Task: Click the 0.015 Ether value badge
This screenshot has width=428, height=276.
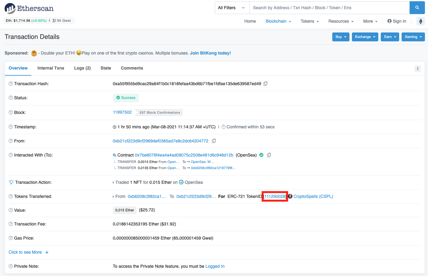Action: [x=125, y=210]
